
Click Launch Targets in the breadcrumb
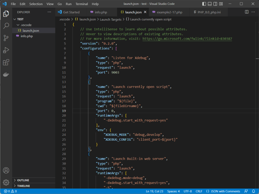point(110,19)
